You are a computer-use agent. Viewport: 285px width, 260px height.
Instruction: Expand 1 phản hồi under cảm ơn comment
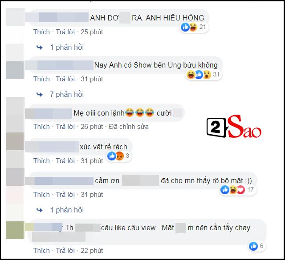(x=67, y=210)
